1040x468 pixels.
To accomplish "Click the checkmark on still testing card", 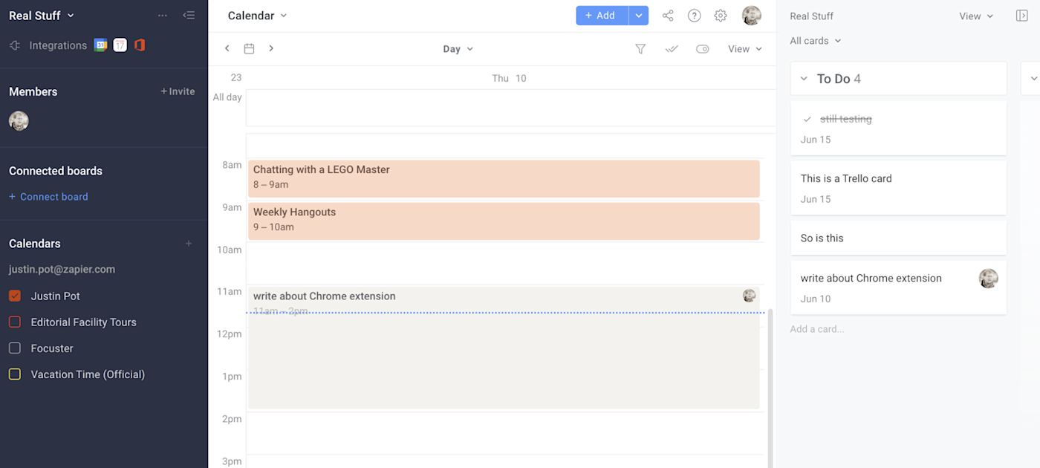I will tap(807, 119).
